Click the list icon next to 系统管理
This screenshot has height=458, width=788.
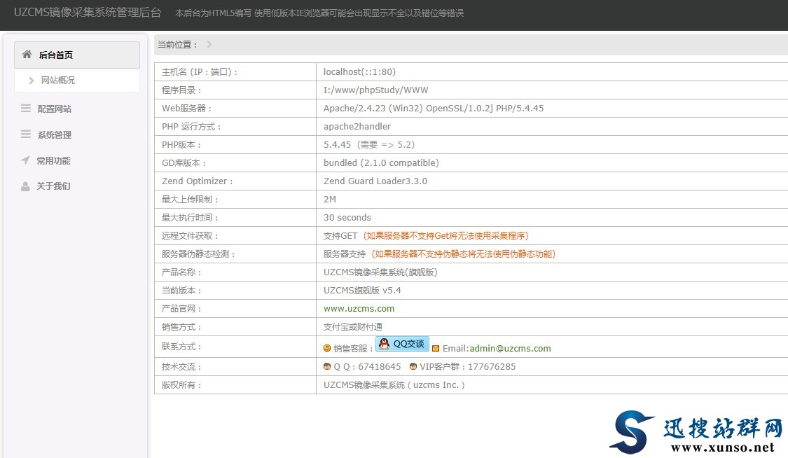26,134
